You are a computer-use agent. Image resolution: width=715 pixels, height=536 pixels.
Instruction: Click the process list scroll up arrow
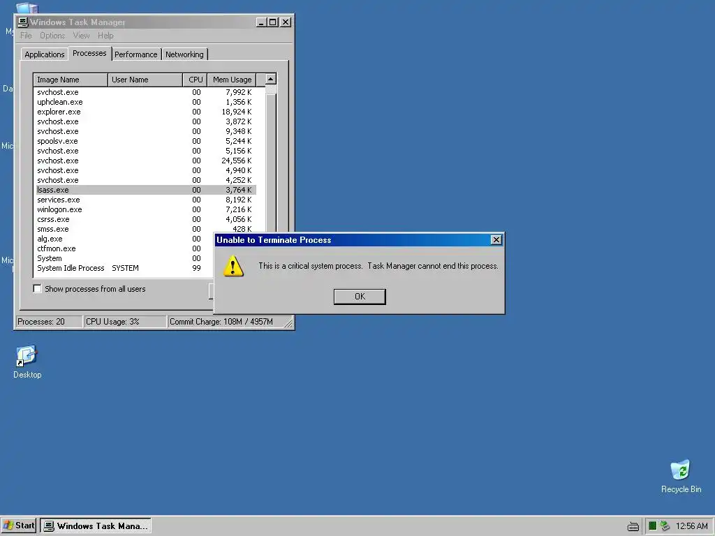click(270, 79)
